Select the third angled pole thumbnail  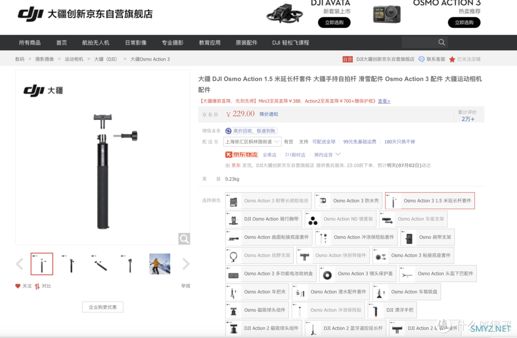click(101, 264)
